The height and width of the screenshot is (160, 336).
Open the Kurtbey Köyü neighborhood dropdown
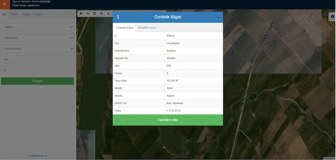38,49
